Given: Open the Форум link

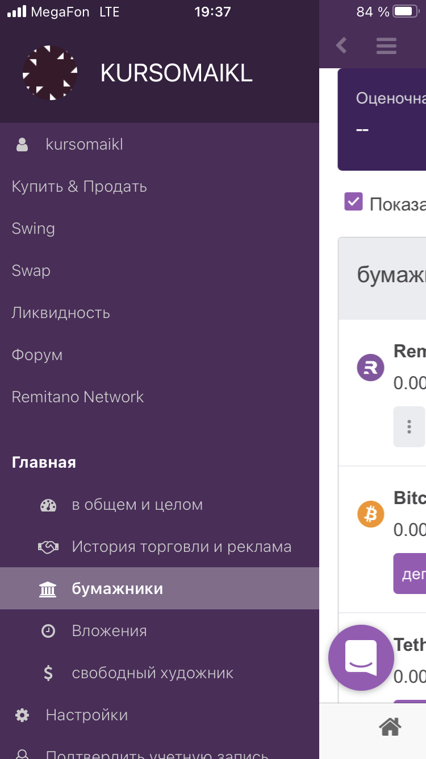Looking at the screenshot, I should (160, 355).
